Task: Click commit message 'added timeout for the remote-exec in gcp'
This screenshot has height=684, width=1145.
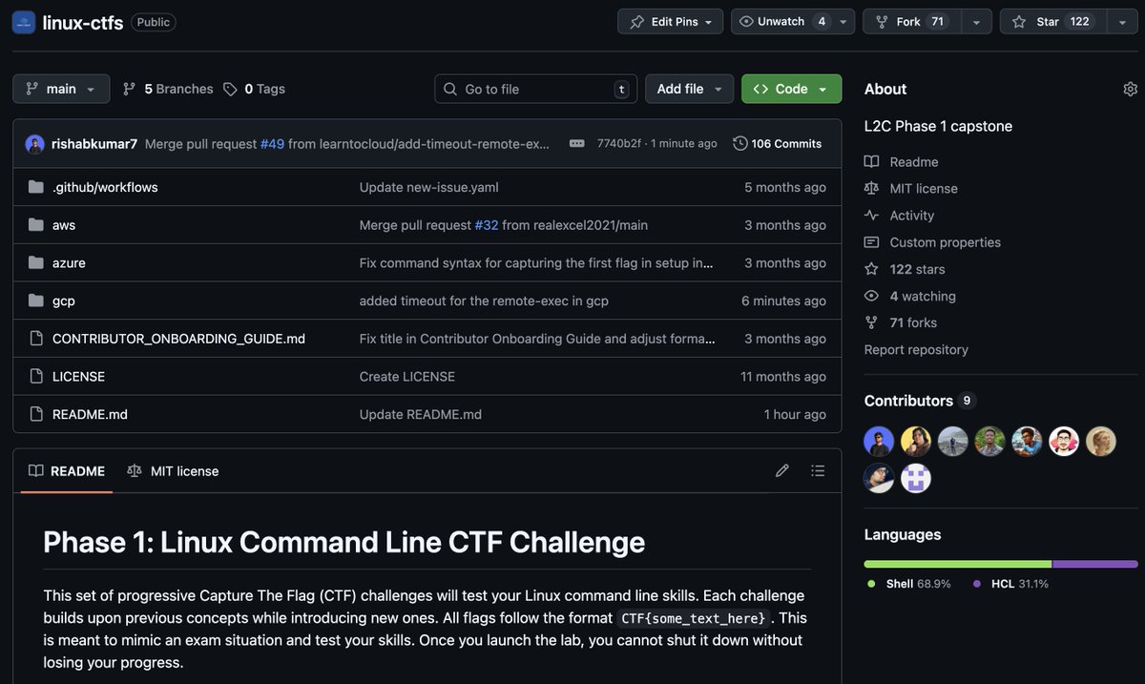Action: point(484,301)
